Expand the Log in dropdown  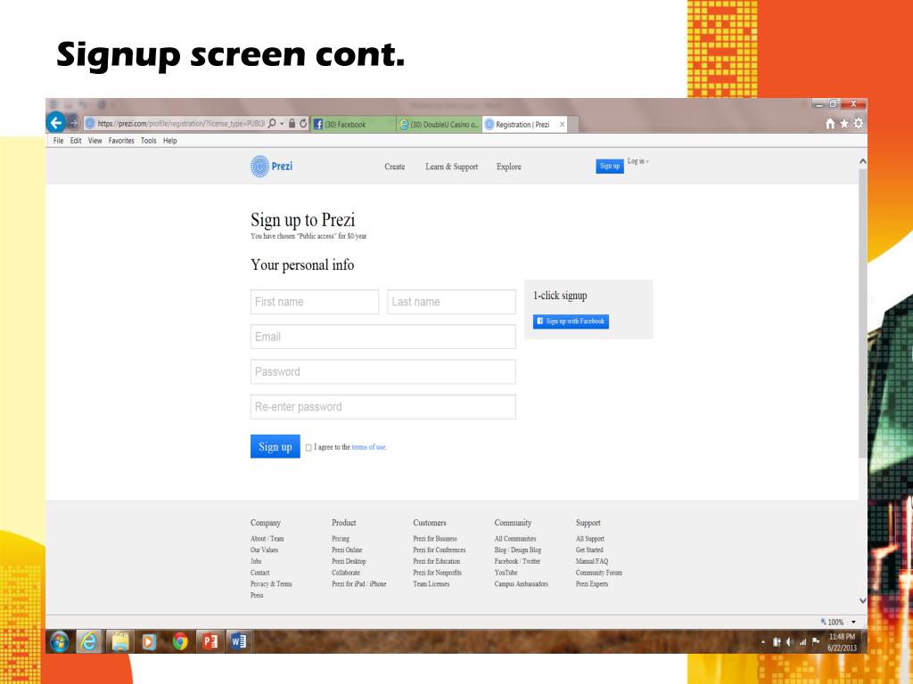click(637, 161)
